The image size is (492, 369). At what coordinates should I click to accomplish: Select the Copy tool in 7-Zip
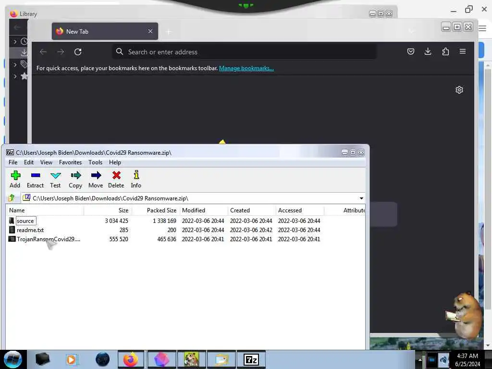pyautogui.click(x=75, y=180)
